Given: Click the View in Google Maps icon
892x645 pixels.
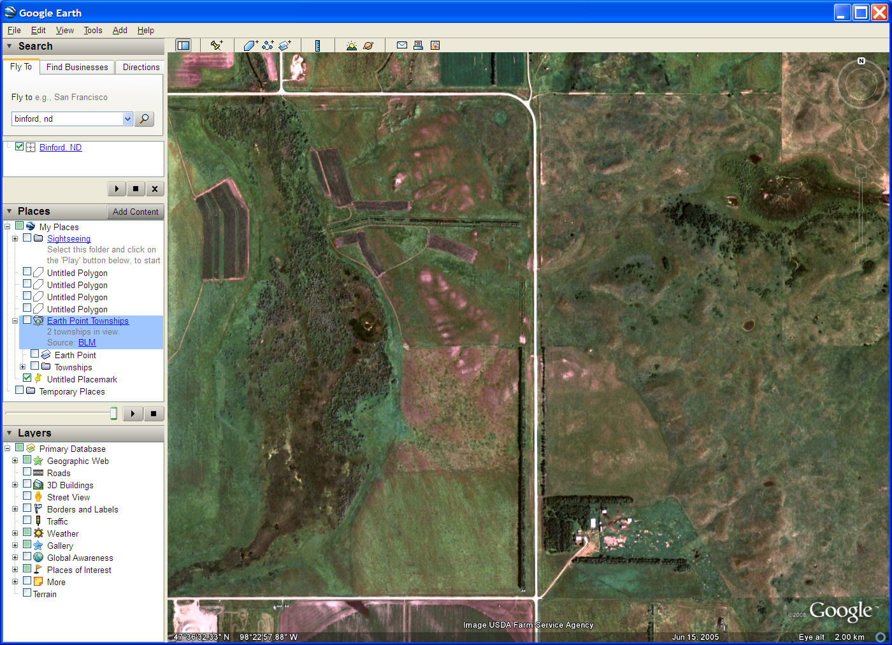Looking at the screenshot, I should tap(435, 45).
